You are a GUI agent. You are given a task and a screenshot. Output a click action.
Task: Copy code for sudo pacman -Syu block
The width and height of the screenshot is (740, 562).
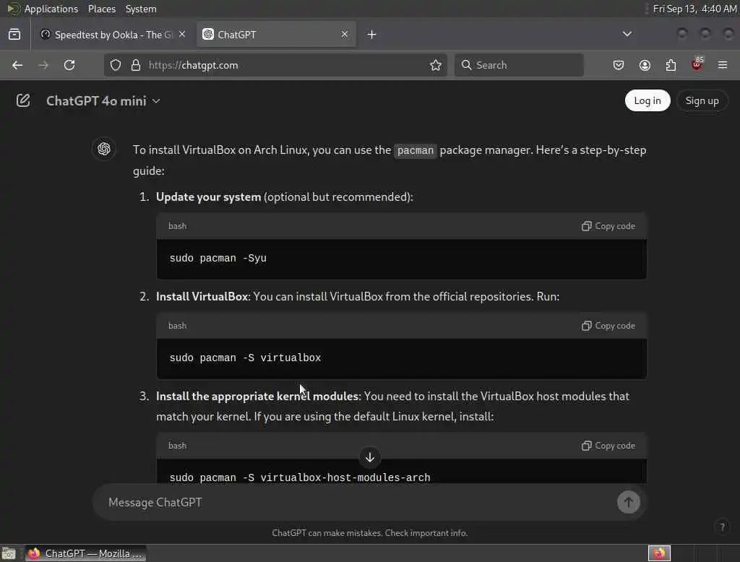point(608,226)
